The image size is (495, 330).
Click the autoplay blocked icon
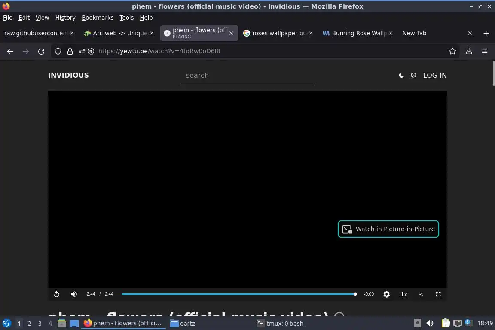pyautogui.click(x=91, y=51)
